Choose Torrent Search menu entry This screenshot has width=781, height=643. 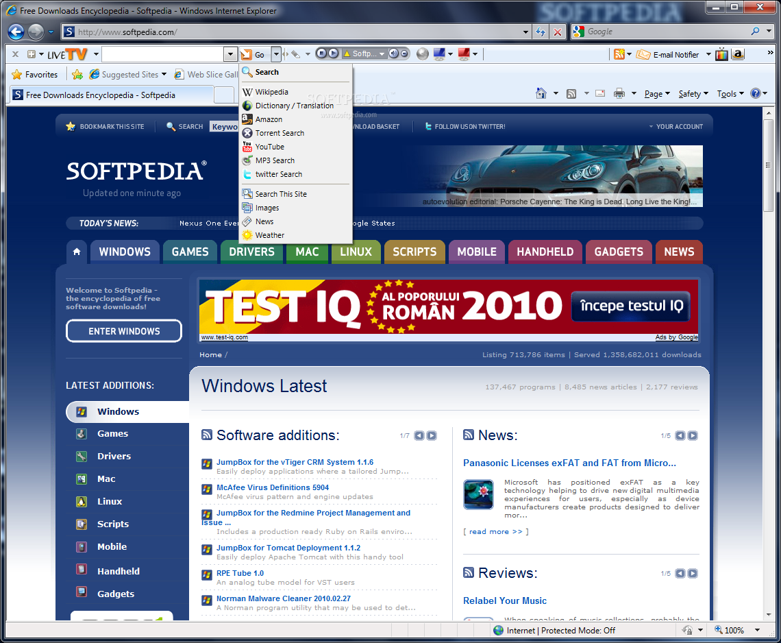coord(295,133)
